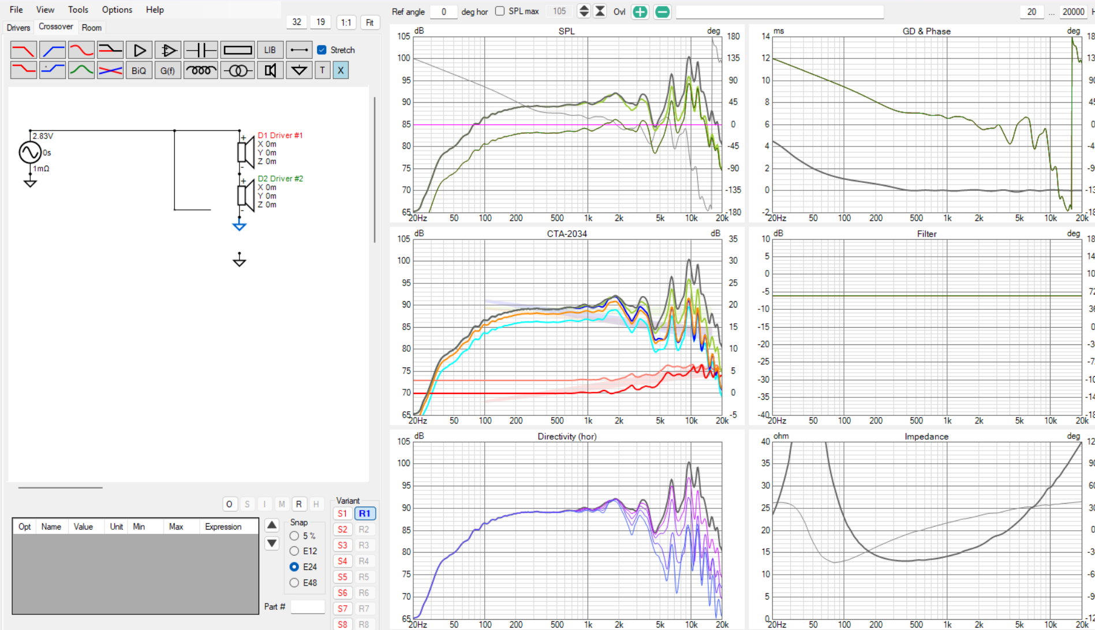Click the T toolbar button
Screen dimensions: 1095x630
[323, 70]
